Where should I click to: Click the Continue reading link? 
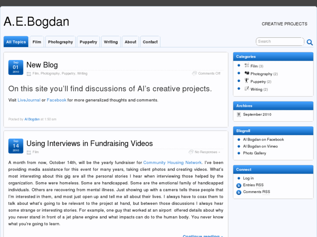click(x=203, y=236)
